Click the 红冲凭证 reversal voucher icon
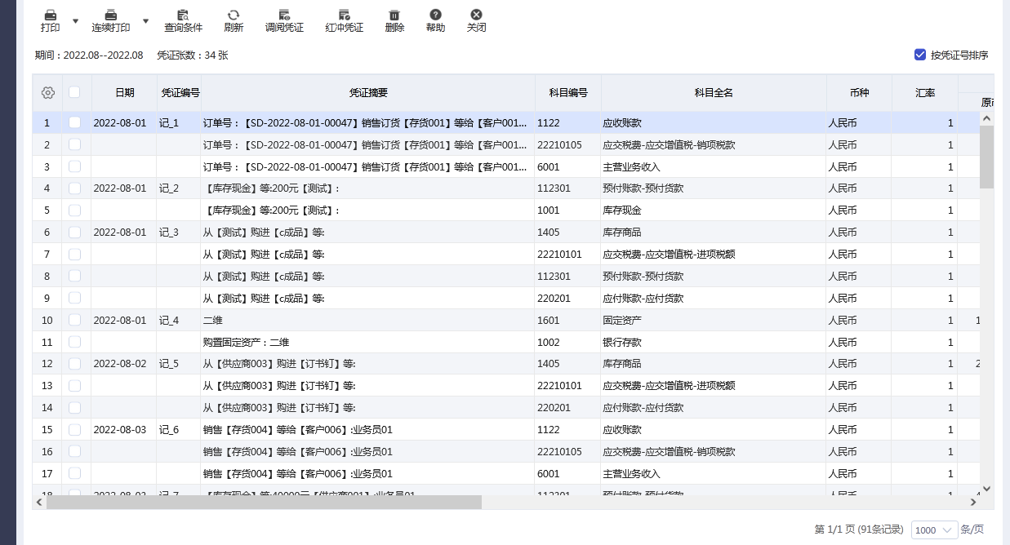This screenshot has height=545, width=1010. coord(344,16)
